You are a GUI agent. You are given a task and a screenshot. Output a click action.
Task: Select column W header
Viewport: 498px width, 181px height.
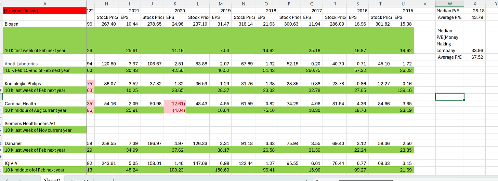449,3
